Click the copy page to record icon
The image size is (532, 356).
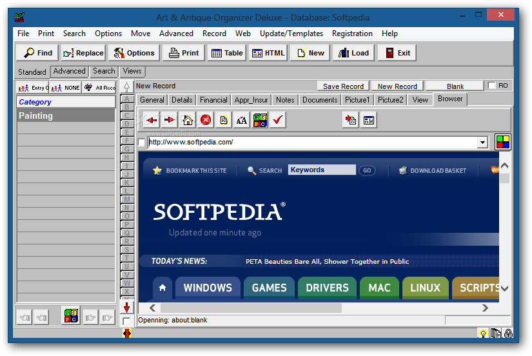click(x=351, y=120)
